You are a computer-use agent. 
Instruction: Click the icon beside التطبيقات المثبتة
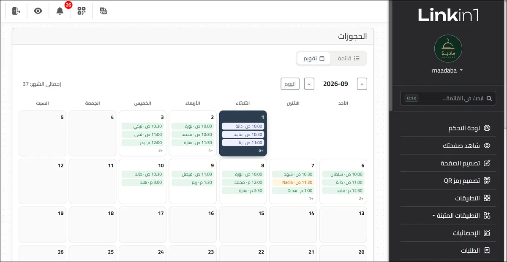point(487,216)
